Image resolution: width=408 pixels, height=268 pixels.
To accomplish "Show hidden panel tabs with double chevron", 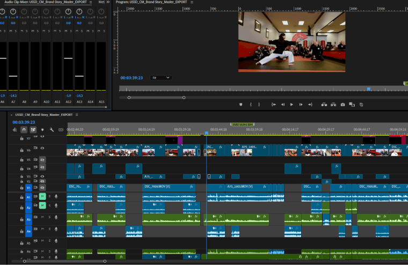I will pyautogui.click(x=108, y=2).
